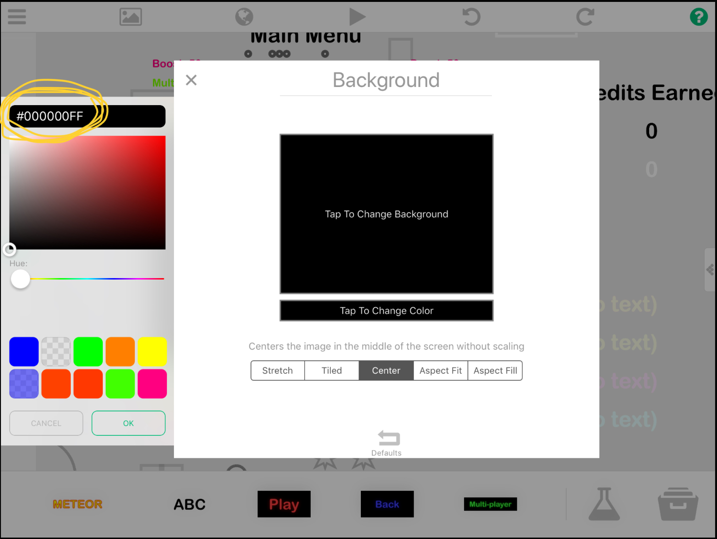
Task: Click the Hue slider handle
Action: (x=21, y=279)
